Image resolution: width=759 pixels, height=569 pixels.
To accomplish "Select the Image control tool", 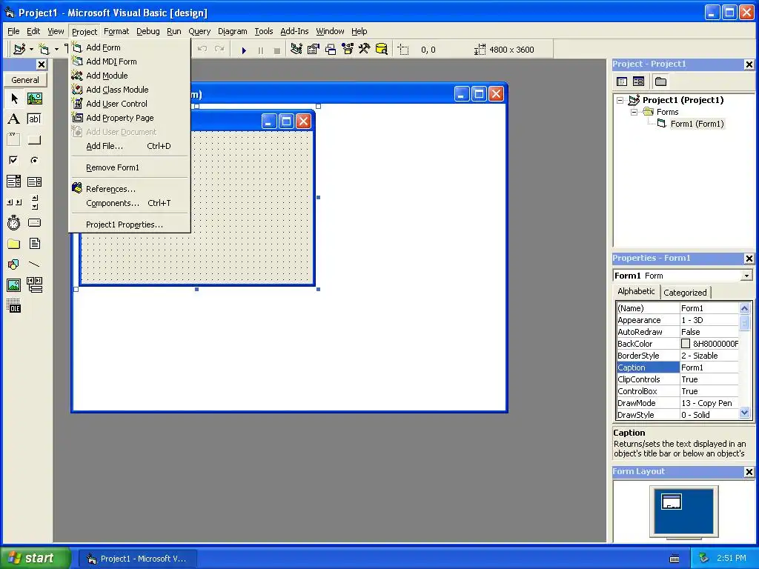I will pos(14,285).
